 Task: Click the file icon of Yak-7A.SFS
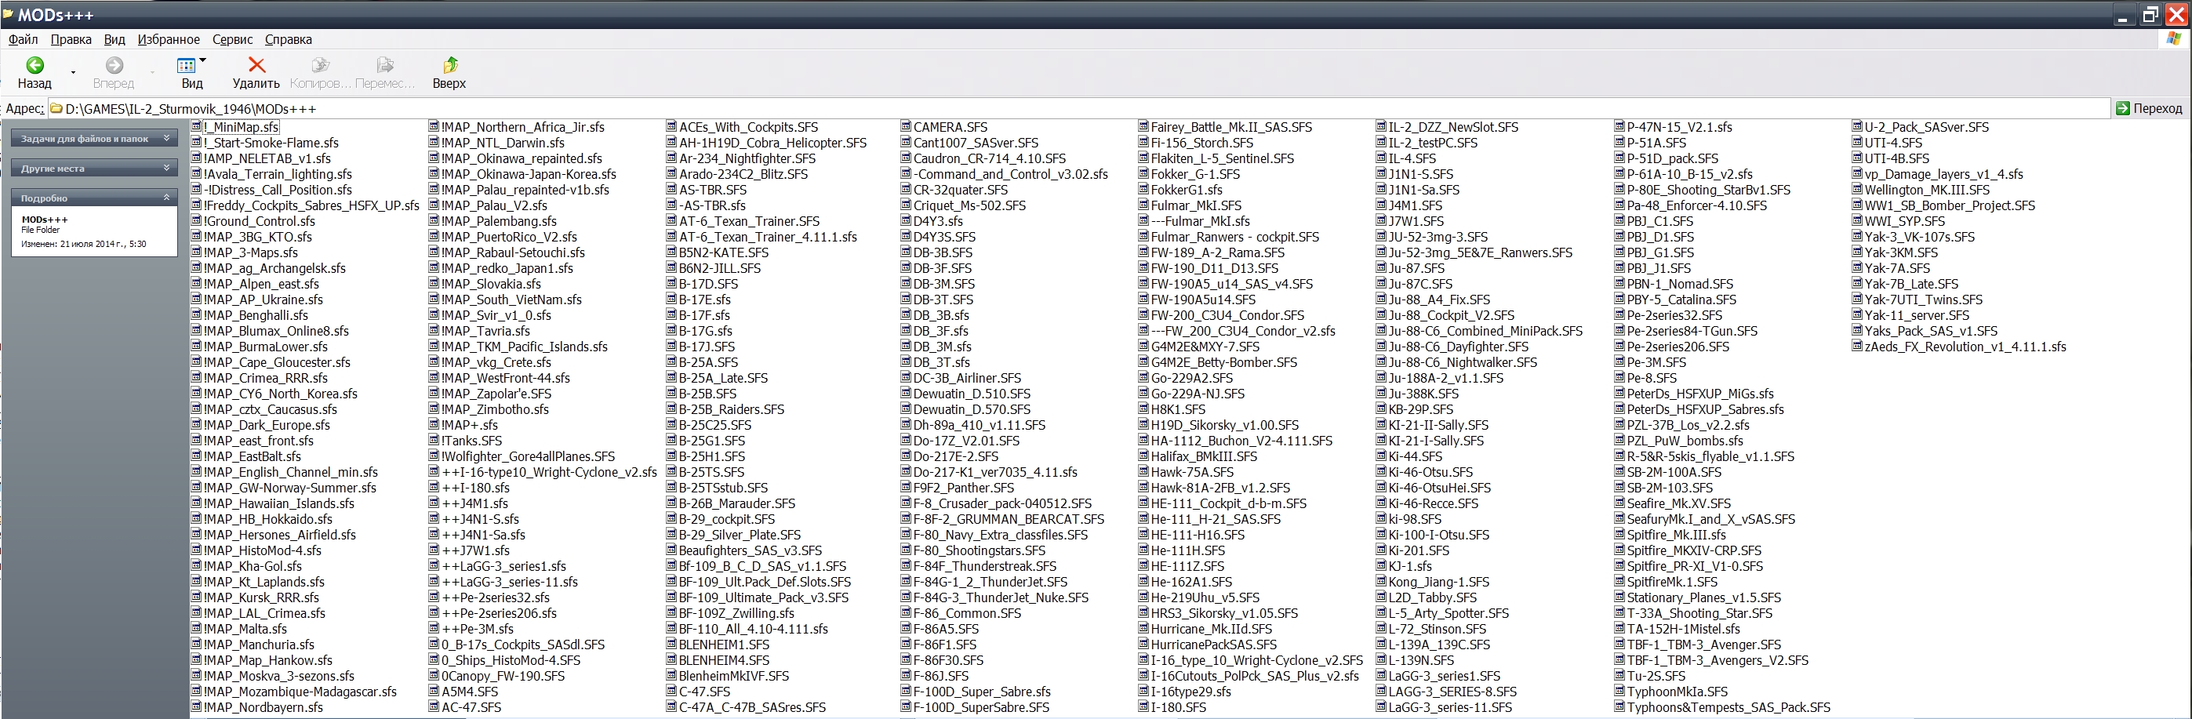point(1858,267)
